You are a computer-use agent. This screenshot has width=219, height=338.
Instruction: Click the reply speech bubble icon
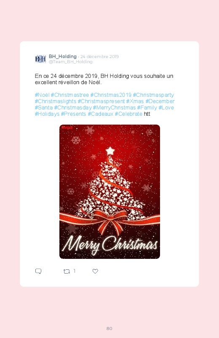coord(38,271)
